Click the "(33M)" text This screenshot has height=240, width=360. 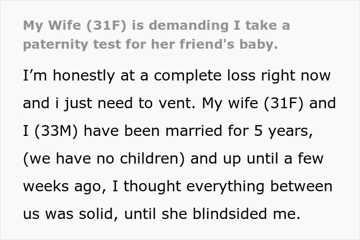56,131
